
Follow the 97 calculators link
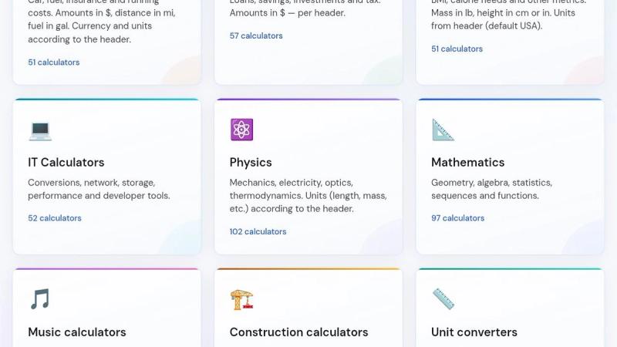(457, 218)
